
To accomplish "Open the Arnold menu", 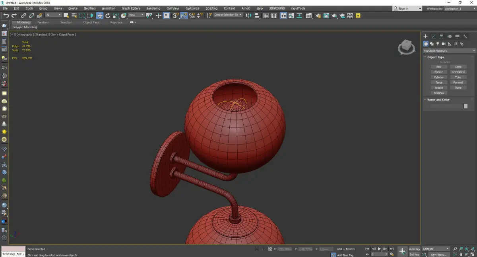I will coord(246,8).
